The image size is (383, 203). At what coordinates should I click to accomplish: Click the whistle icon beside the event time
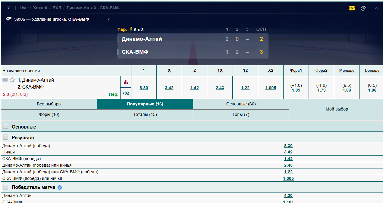pyautogui.click(x=9, y=19)
